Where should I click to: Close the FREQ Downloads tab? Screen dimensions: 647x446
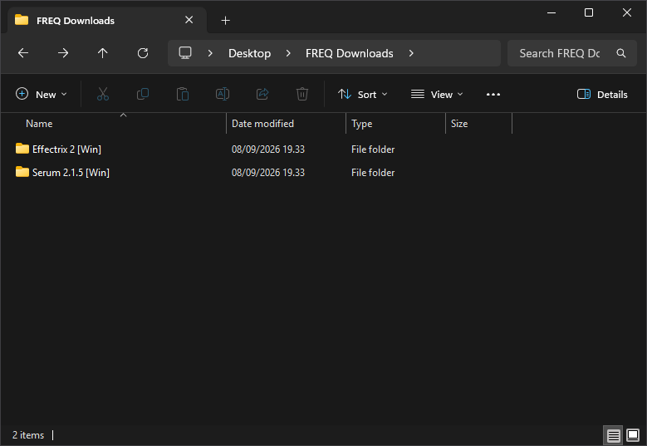point(189,20)
